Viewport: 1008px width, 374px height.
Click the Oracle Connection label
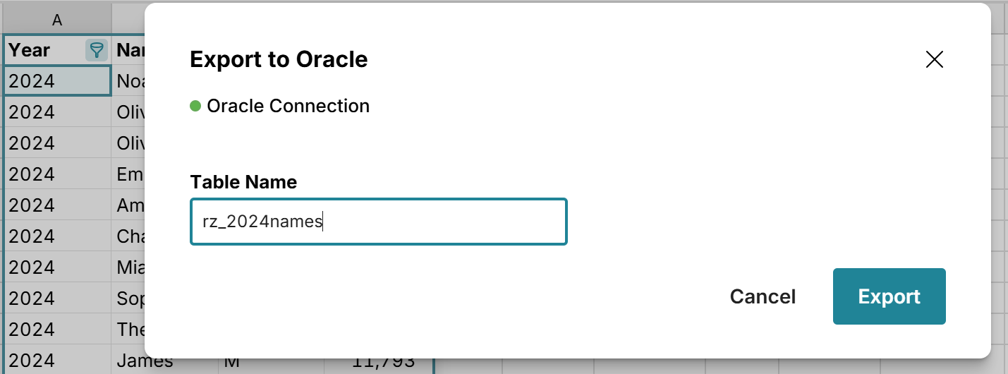click(288, 107)
